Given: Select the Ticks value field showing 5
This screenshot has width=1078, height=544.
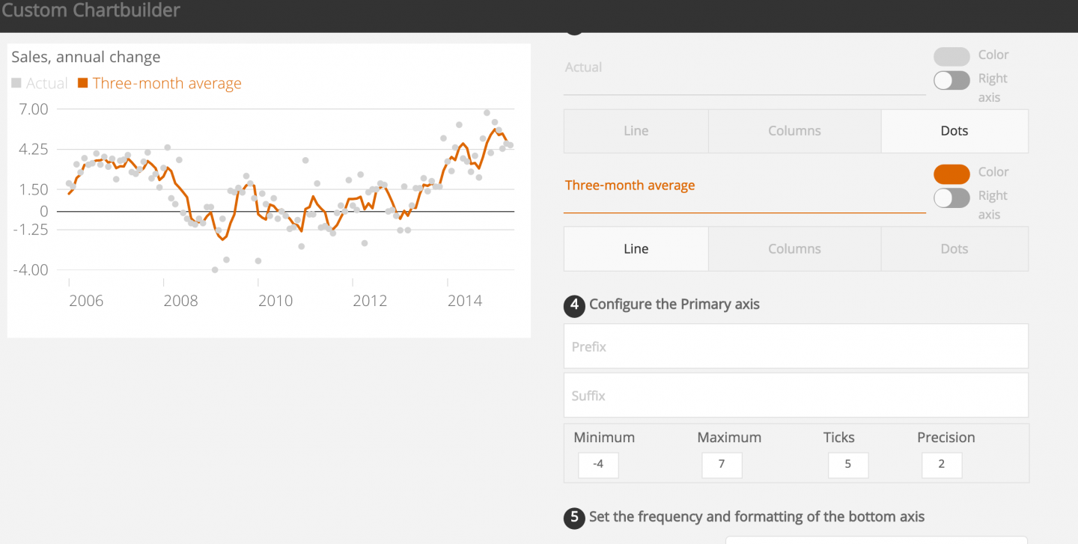Looking at the screenshot, I should point(847,465).
